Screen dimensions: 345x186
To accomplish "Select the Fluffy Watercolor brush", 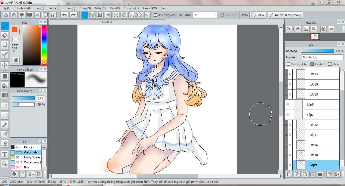I will (x=26, y=157).
